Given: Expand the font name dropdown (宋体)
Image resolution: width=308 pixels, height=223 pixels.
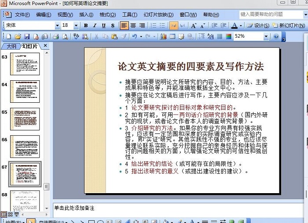Looking at the screenshot, I should (57, 25).
